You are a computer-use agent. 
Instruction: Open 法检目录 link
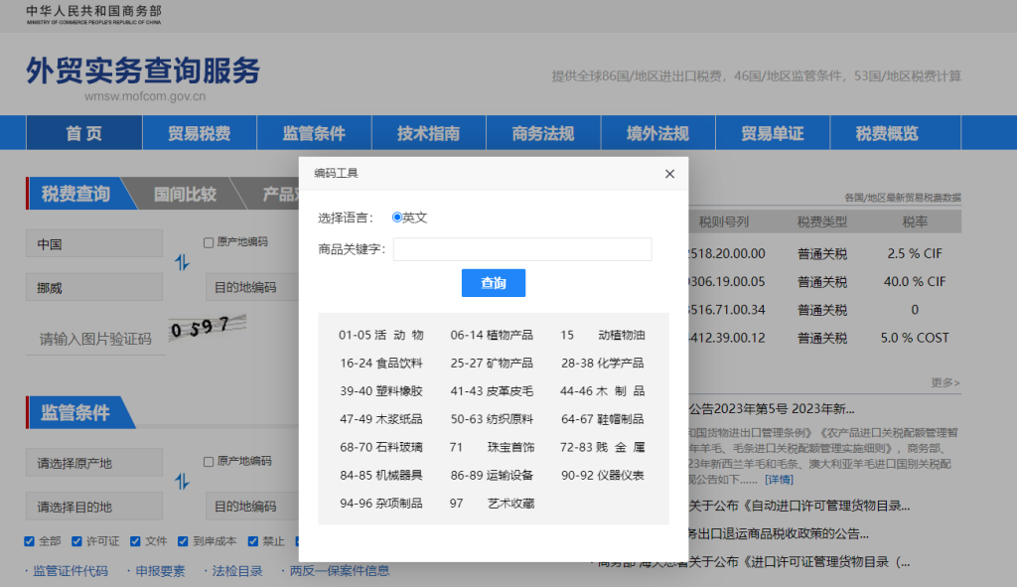[237, 571]
